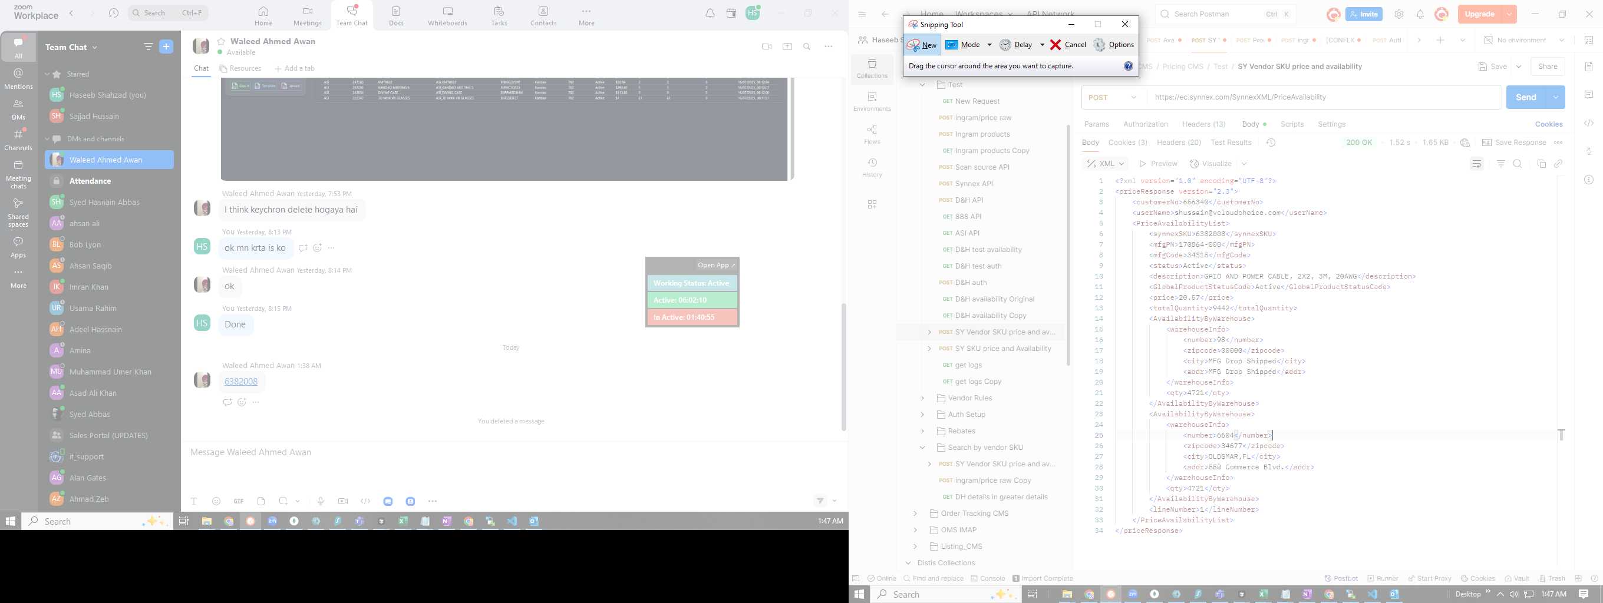Open Channels in Zoom sidebar
This screenshot has width=1603, height=603.
(19, 140)
